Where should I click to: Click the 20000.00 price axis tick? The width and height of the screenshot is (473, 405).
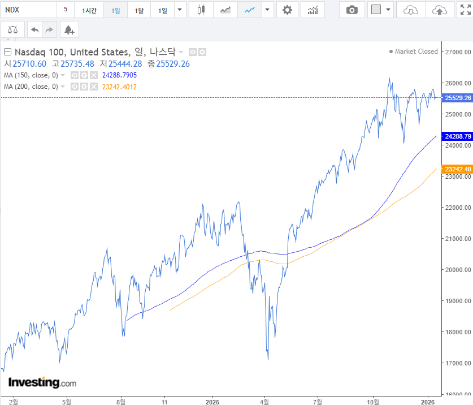pos(458,270)
